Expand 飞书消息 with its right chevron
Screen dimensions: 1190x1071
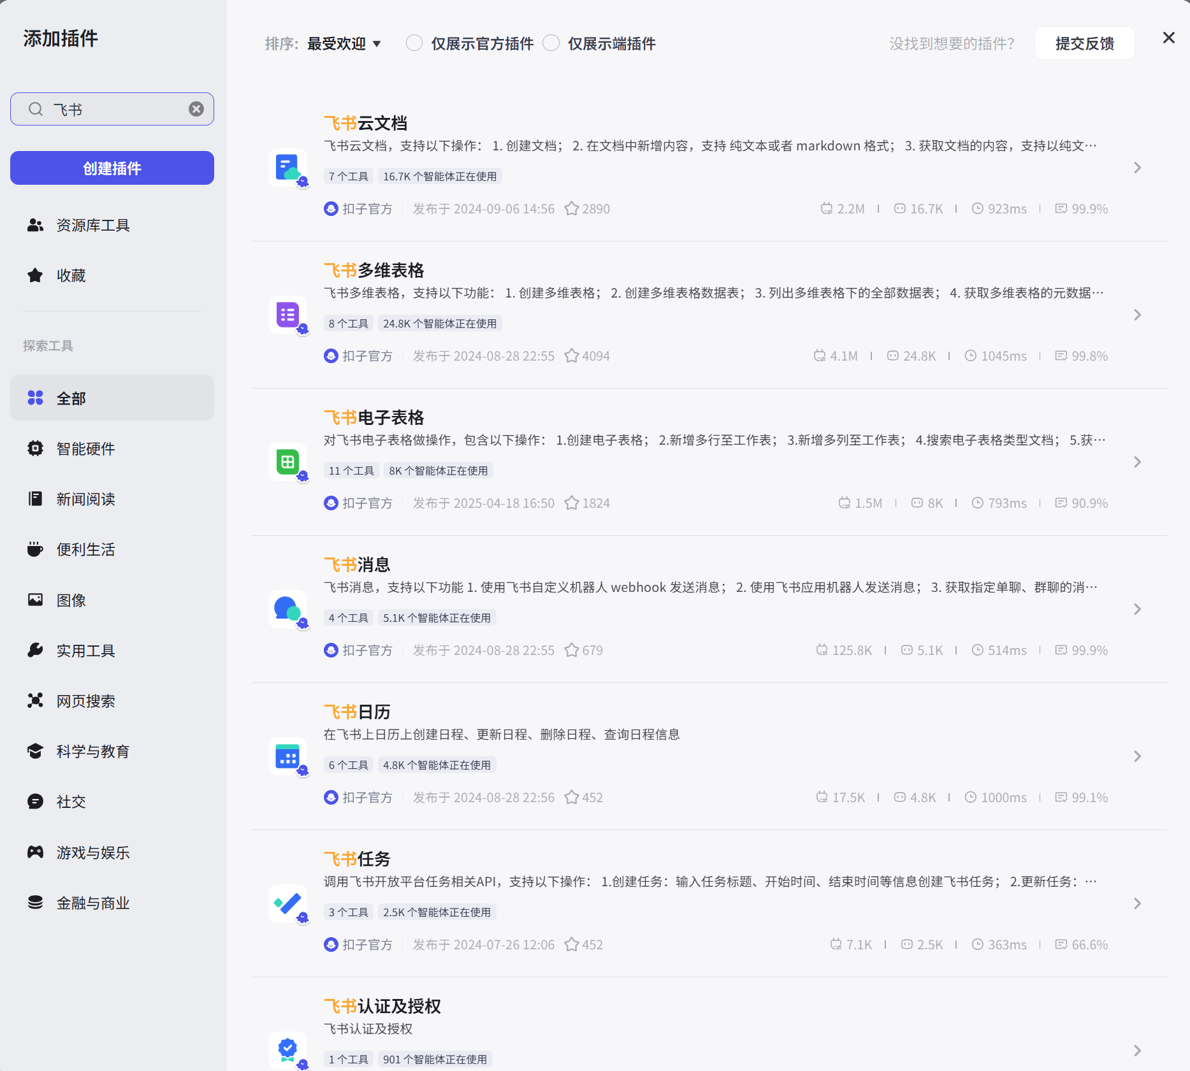(1138, 609)
